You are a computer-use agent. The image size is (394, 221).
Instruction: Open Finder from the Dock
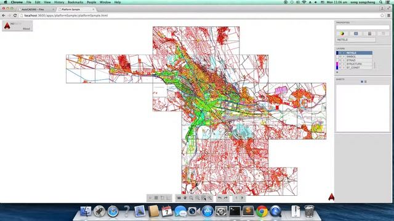coord(86,211)
